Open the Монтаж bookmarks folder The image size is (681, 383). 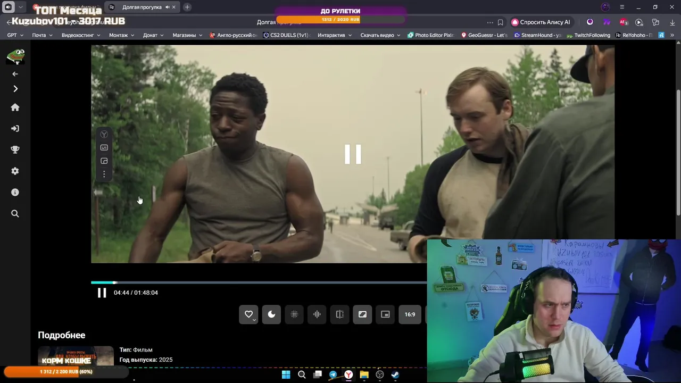(x=122, y=35)
